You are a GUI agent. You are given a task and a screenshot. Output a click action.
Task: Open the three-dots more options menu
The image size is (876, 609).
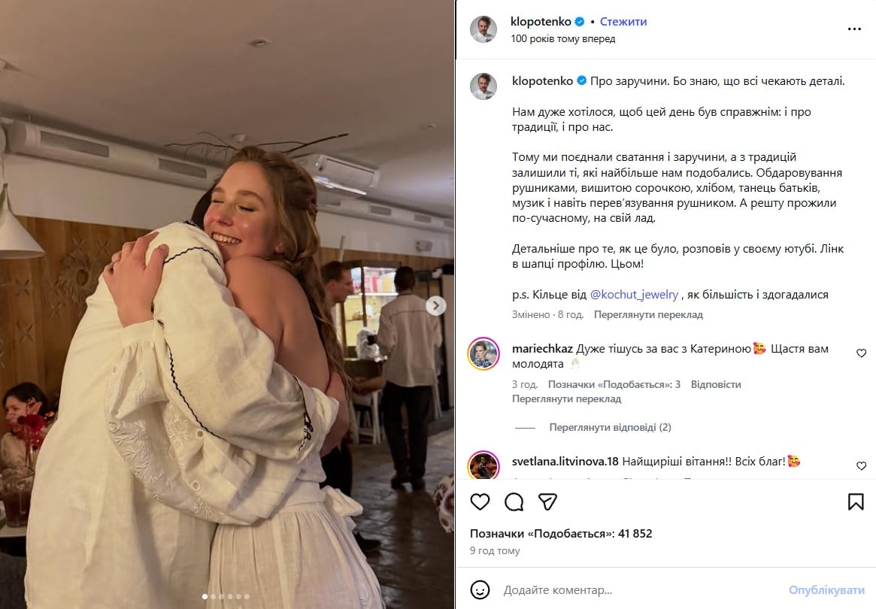coord(854,29)
